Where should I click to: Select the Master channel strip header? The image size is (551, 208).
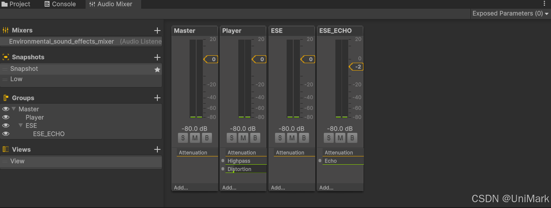tap(195, 31)
